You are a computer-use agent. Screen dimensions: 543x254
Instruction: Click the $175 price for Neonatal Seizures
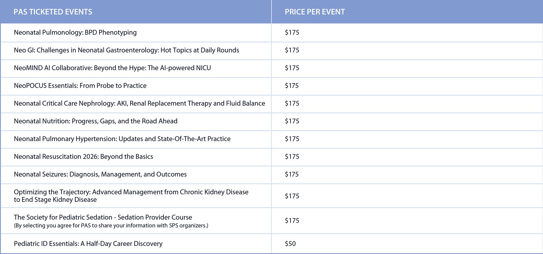[x=292, y=174]
